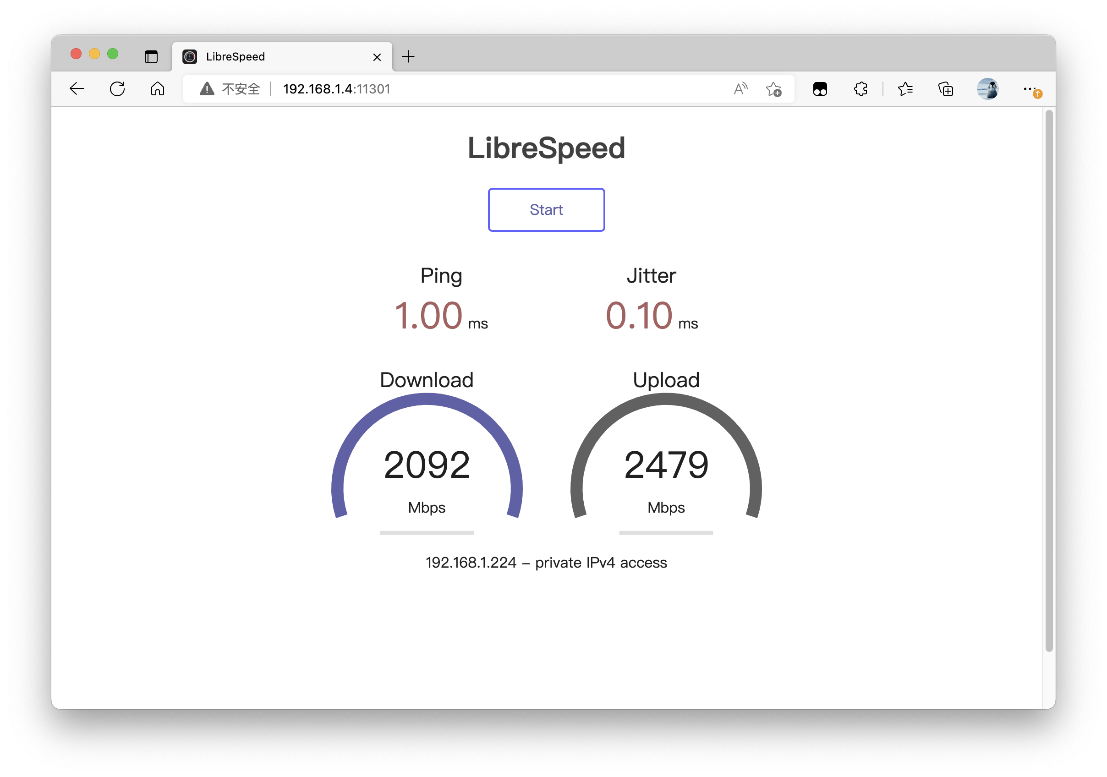
Task: Click the address bar URL 192.168.1.4:11301
Action: pos(336,89)
